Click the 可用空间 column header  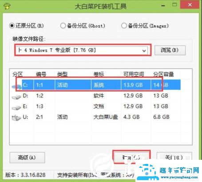pyautogui.click(x=134, y=74)
